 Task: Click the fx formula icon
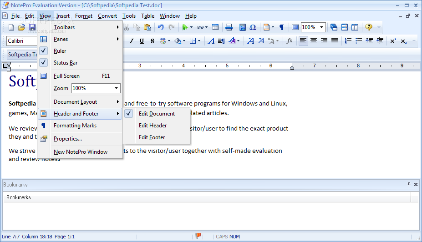(290, 41)
